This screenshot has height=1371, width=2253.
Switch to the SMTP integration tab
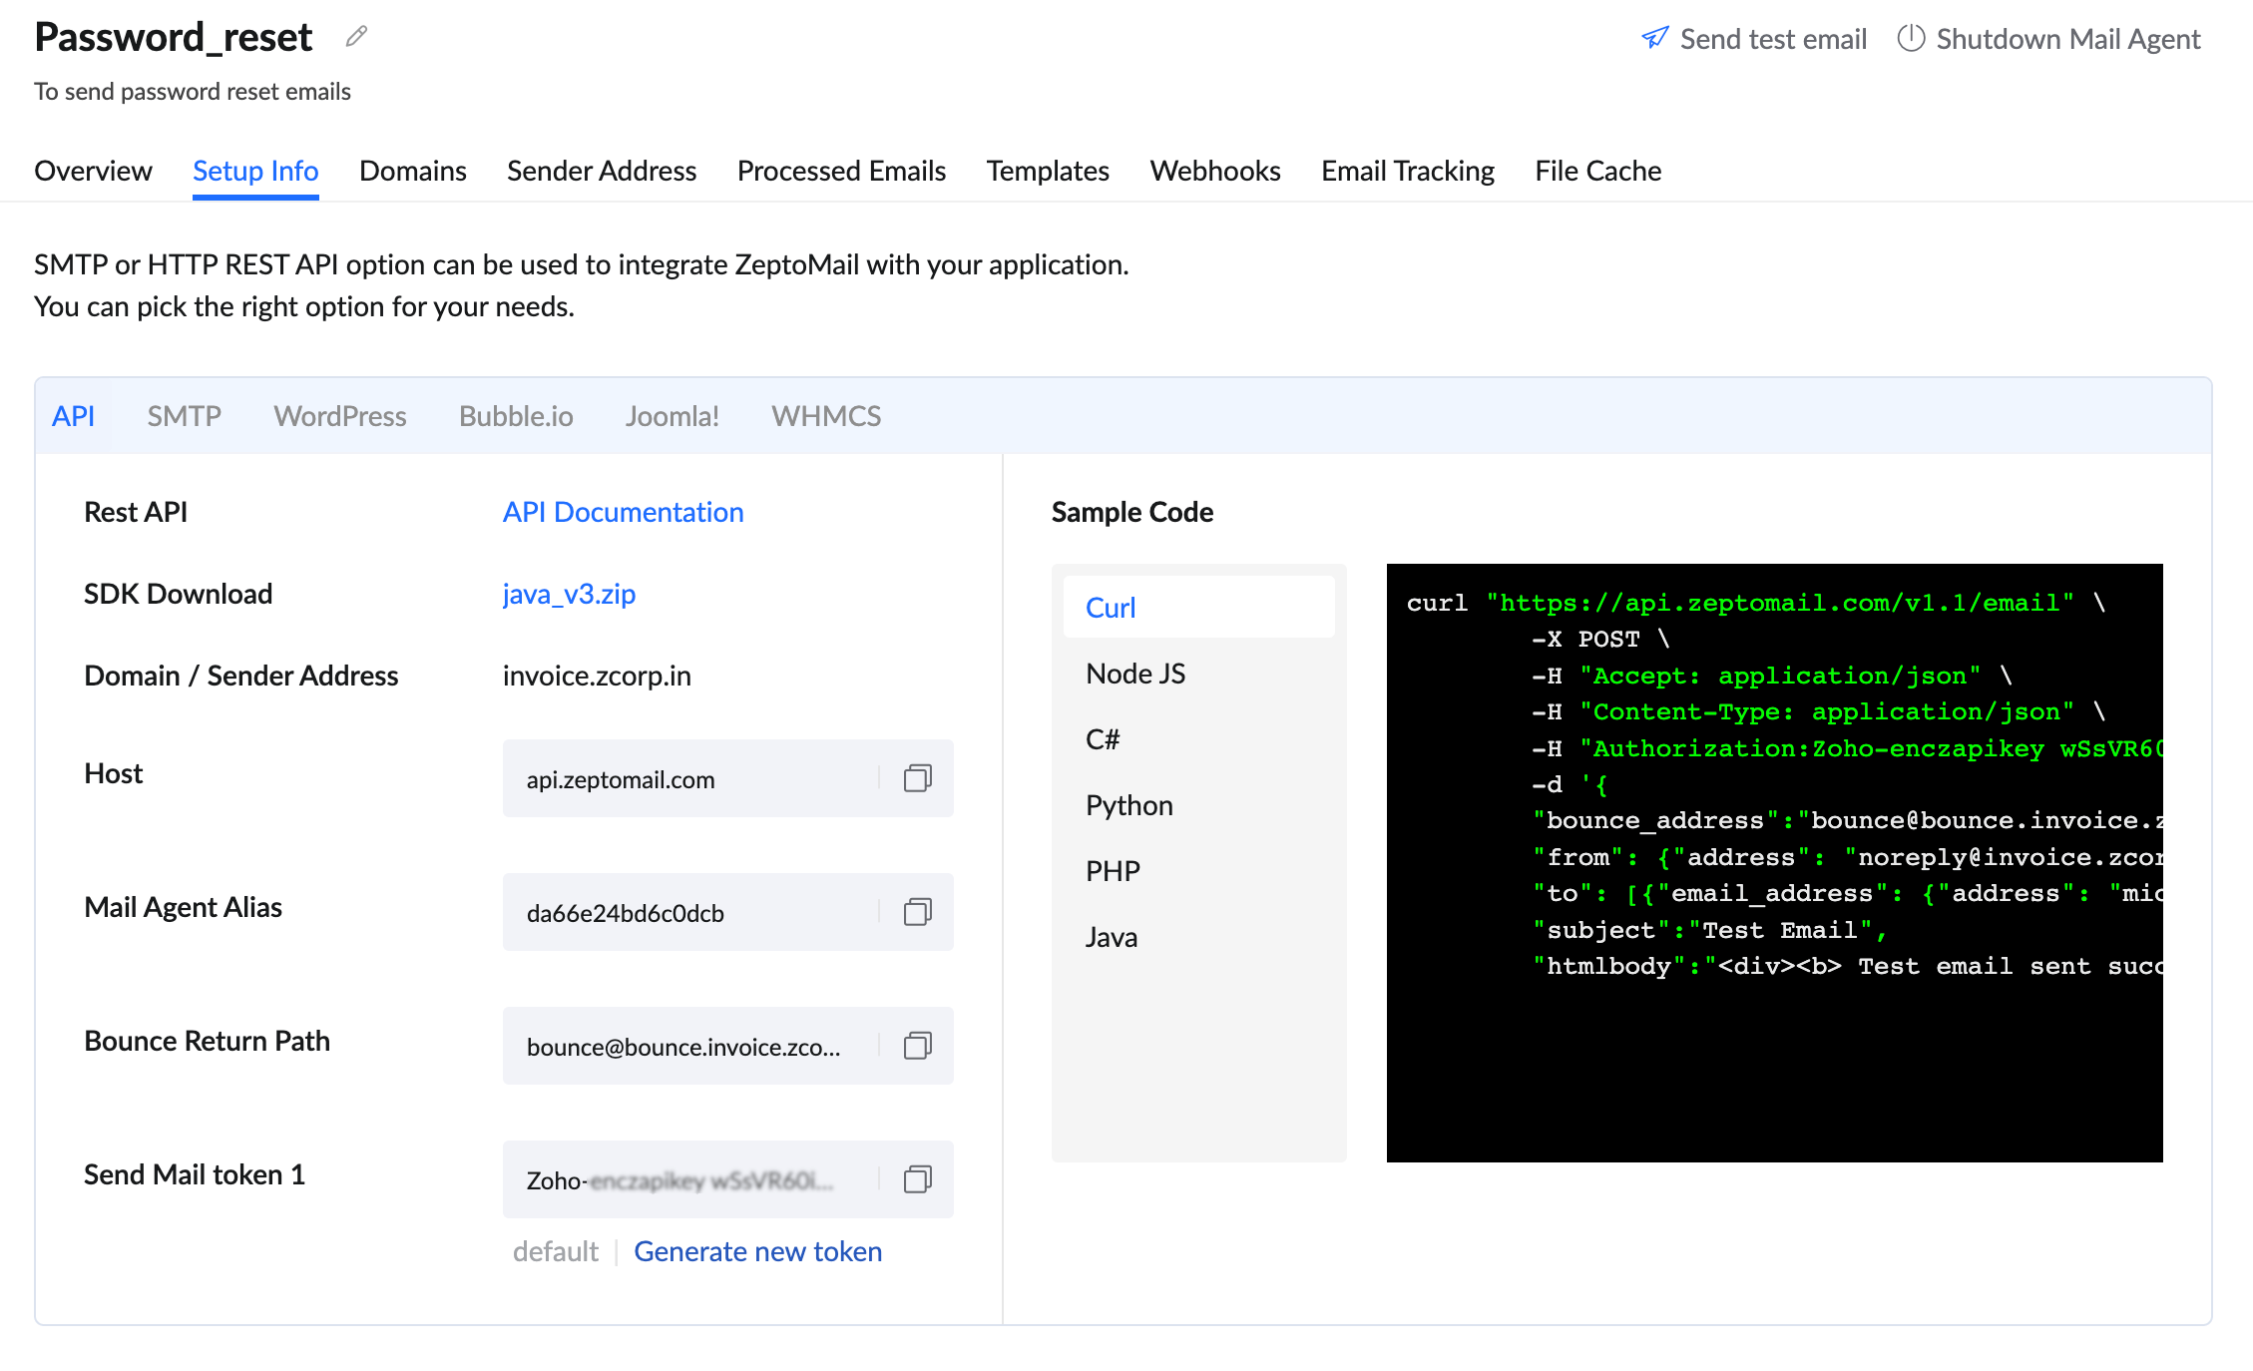coord(184,416)
